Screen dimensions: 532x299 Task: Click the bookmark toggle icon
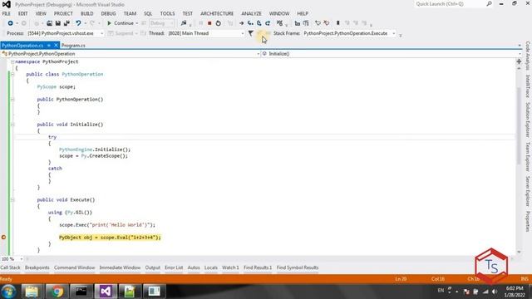[x=338, y=23]
